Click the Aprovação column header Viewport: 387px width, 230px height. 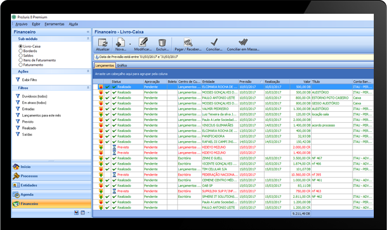(155, 81)
